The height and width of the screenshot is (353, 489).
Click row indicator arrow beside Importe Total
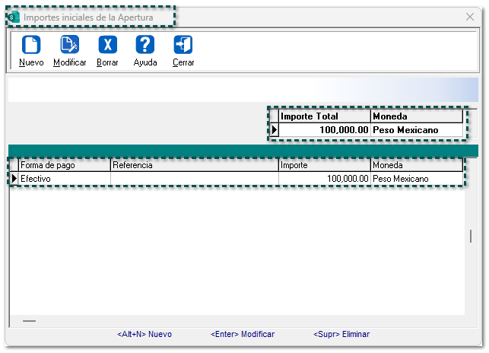tap(274, 130)
